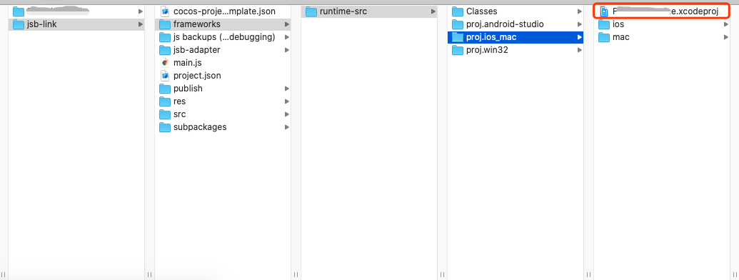739x280 pixels.
Task: Click the Classes folder icon
Action: [458, 11]
